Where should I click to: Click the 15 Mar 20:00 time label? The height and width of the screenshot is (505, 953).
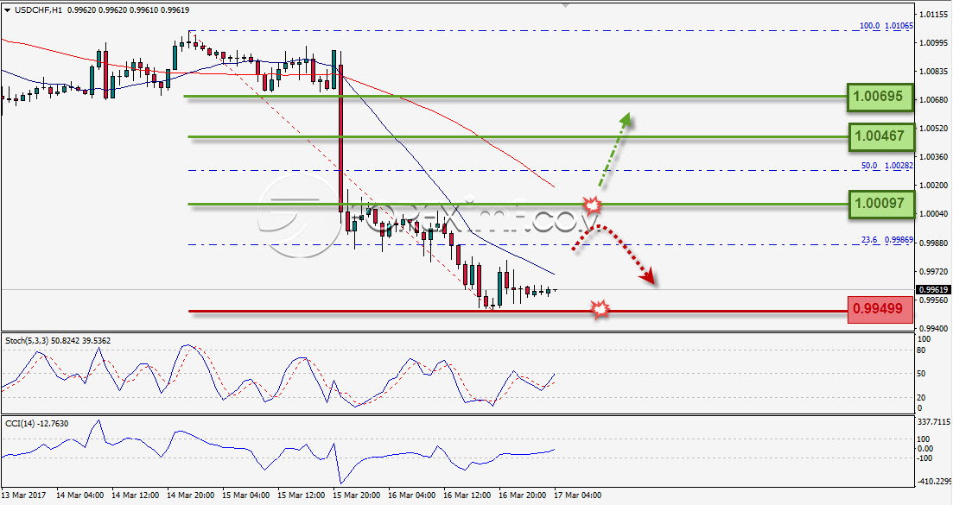(x=356, y=496)
